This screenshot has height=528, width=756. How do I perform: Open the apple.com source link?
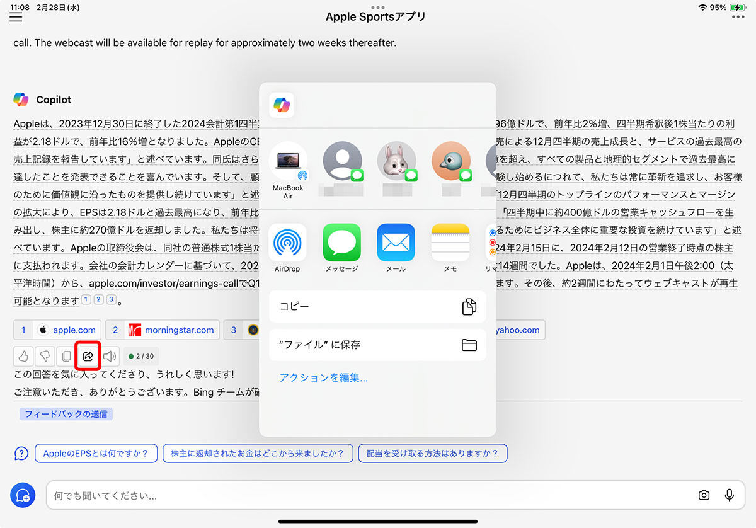pyautogui.click(x=57, y=330)
